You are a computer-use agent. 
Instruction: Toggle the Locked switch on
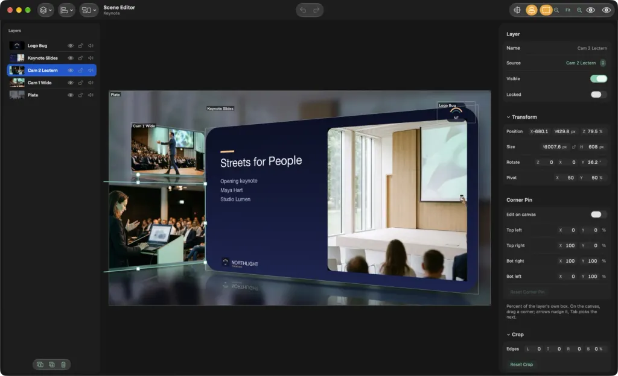click(x=599, y=95)
